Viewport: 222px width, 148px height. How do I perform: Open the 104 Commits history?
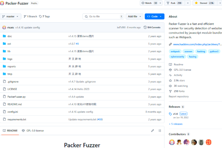pyautogui.click(x=152, y=27)
